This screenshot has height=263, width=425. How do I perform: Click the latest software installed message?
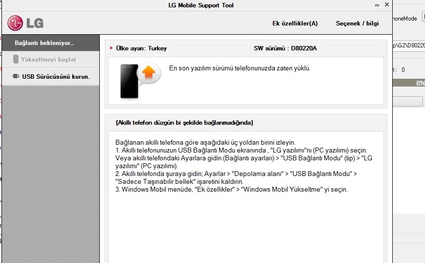pos(240,68)
